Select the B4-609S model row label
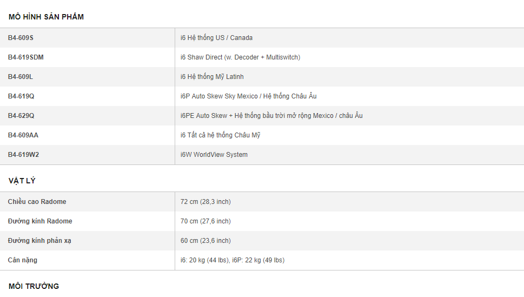 click(21, 38)
